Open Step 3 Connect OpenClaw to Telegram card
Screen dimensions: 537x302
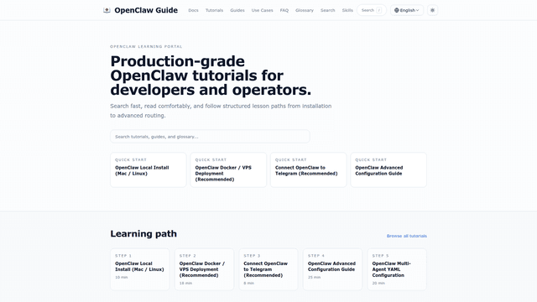(268, 269)
